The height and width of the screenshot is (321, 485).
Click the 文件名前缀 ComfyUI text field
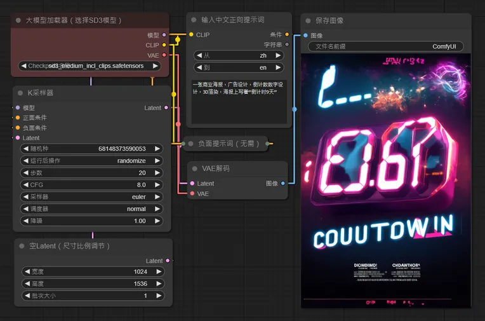[385, 46]
